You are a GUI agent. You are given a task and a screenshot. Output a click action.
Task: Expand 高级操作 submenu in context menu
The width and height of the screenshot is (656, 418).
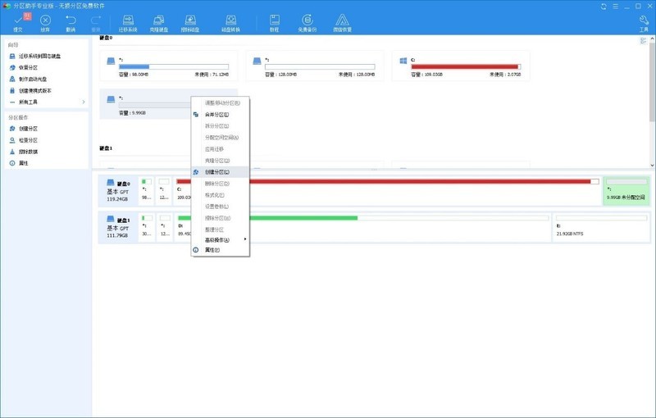point(219,240)
